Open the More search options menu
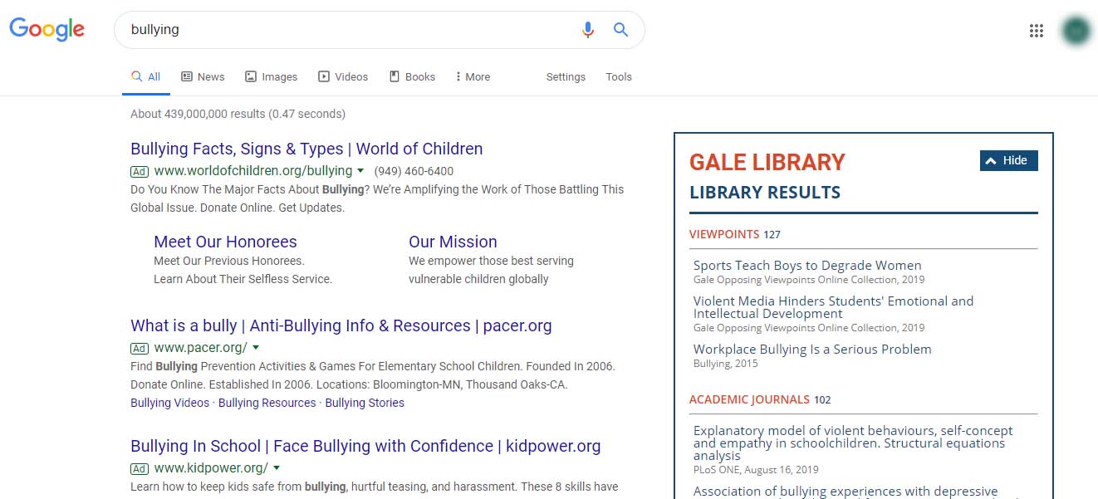1098x499 pixels. tap(473, 76)
